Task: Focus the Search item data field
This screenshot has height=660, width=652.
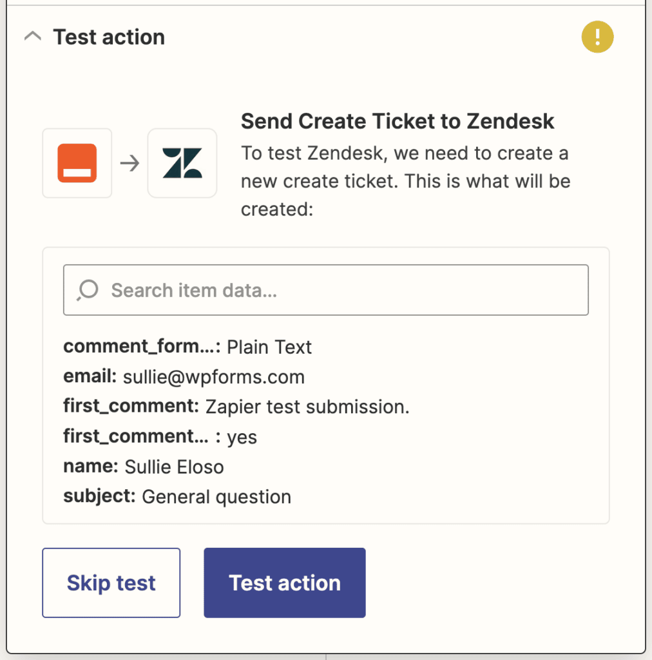Action: pos(325,290)
